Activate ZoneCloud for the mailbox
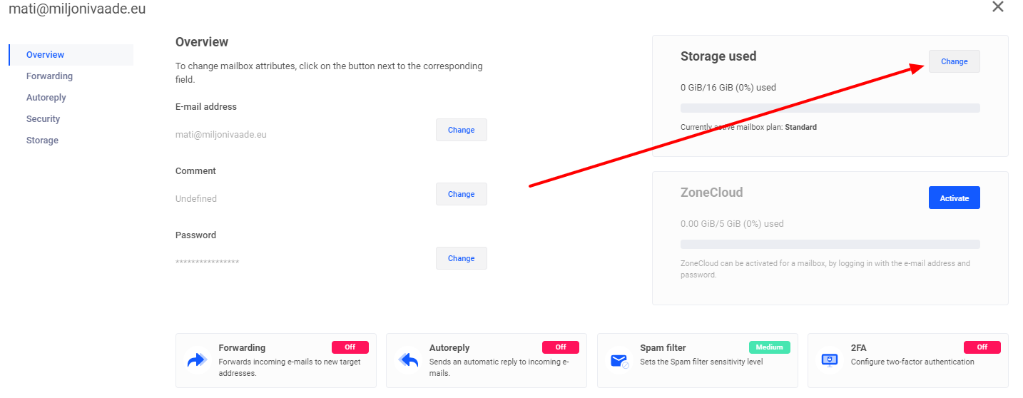This screenshot has height=398, width=1023. [955, 198]
